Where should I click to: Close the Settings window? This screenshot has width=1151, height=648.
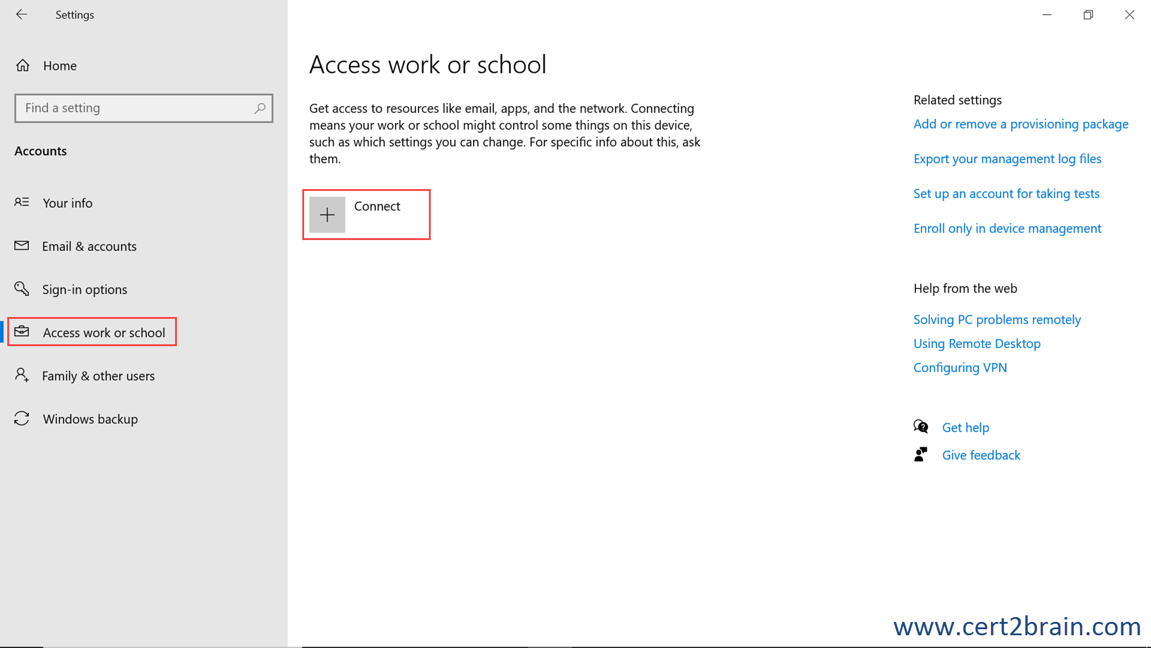(x=1129, y=15)
